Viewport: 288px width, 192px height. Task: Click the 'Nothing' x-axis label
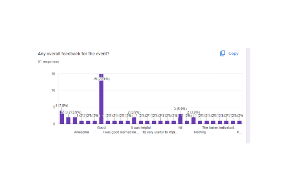click(x=200, y=132)
